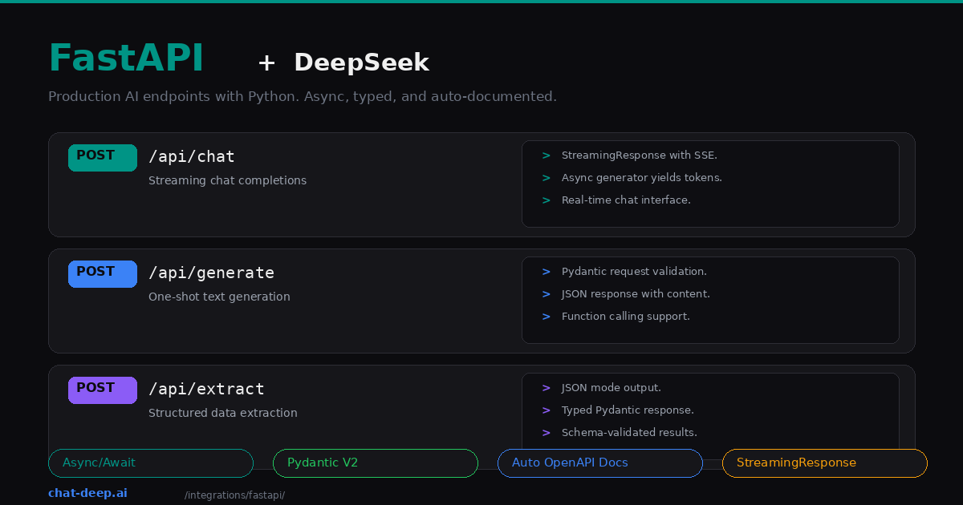Screen dimensions: 963x505
Task: Open the chat-deep.ai link
Action: pyautogui.click(x=87, y=493)
